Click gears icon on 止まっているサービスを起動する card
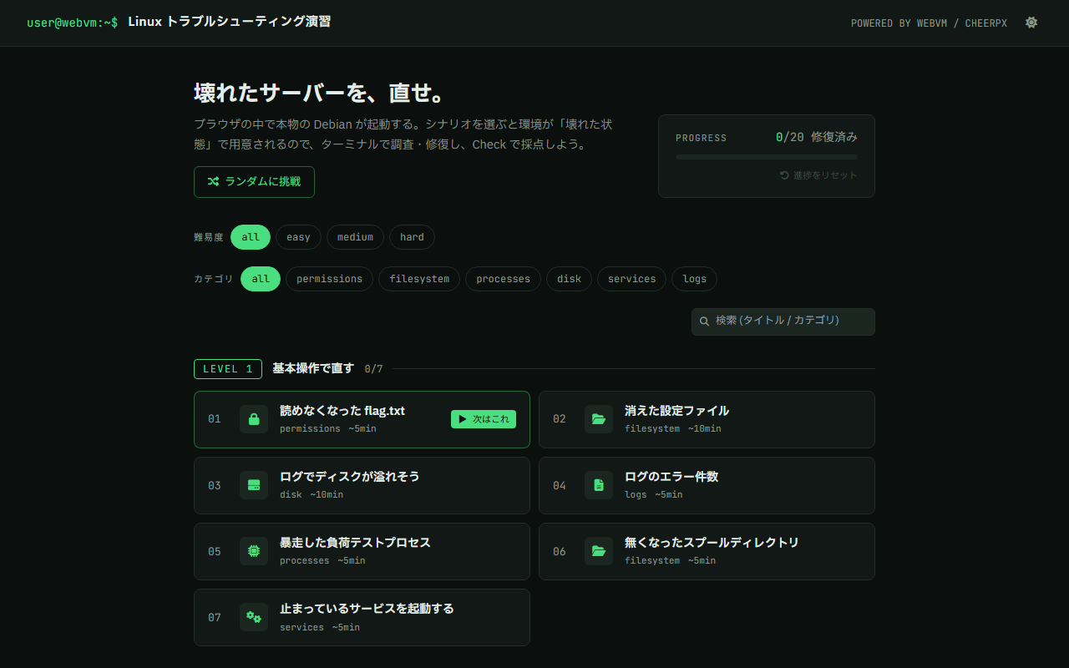This screenshot has width=1069, height=668. (x=254, y=617)
